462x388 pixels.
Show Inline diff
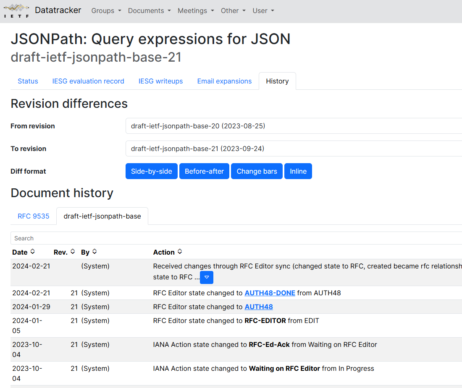[298, 171]
